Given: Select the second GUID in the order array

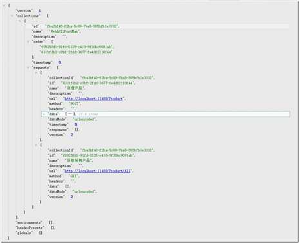Looking at the screenshot, I should pyautogui.click(x=76, y=52).
